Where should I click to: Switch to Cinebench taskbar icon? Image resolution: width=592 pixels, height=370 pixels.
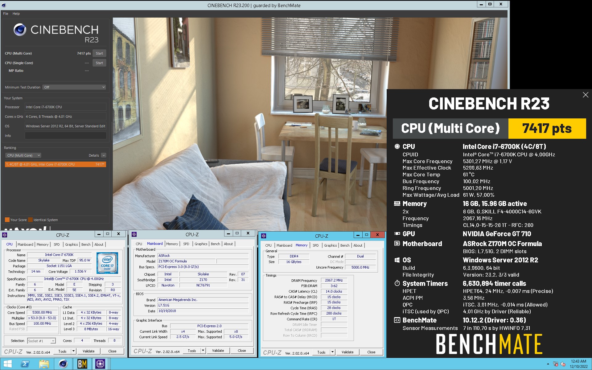63,364
